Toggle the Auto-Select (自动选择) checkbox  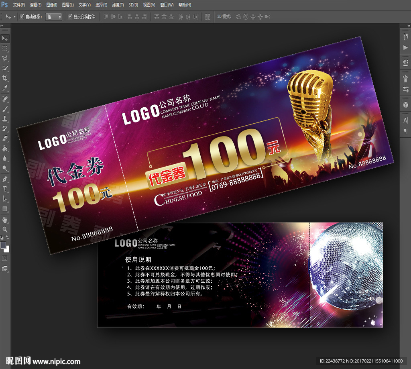click(22, 16)
